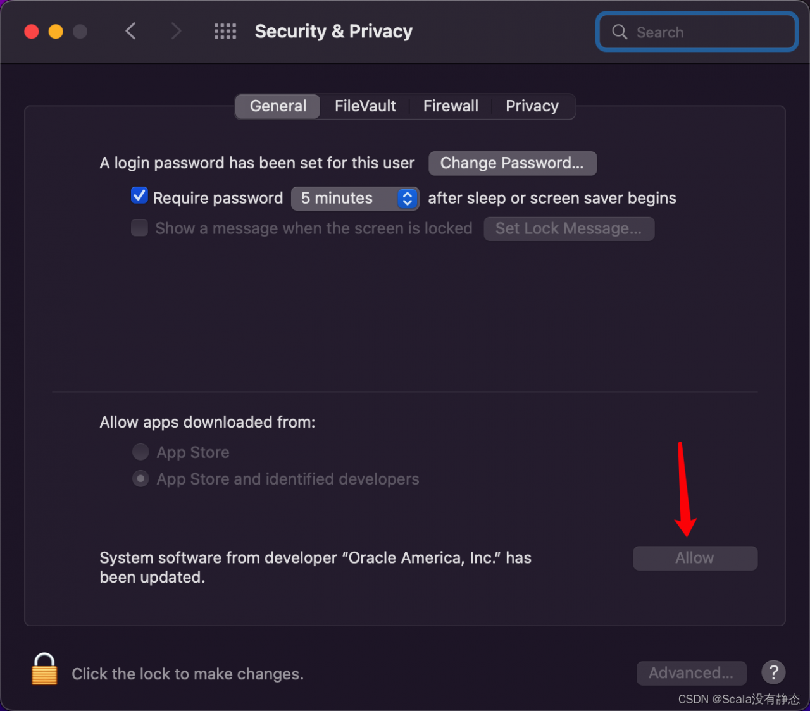Go forward with the right chevron

[176, 31]
